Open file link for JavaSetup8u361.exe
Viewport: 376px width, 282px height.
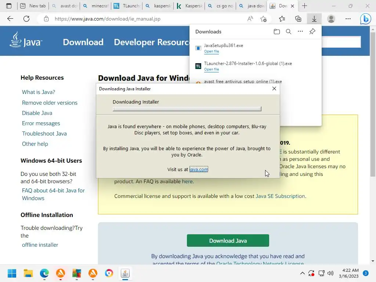pyautogui.click(x=211, y=51)
